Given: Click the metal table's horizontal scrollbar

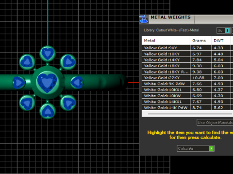Looking at the screenshot, I should pos(190,114).
